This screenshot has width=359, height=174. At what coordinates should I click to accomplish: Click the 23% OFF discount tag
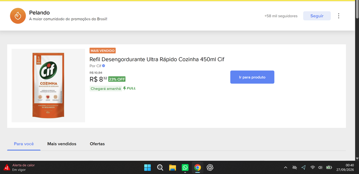click(x=117, y=79)
